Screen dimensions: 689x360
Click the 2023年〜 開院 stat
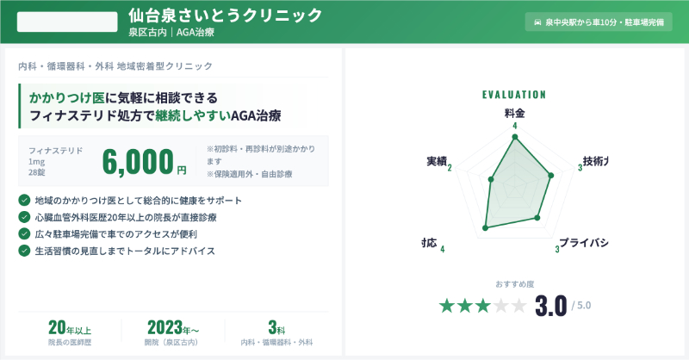tap(173, 332)
